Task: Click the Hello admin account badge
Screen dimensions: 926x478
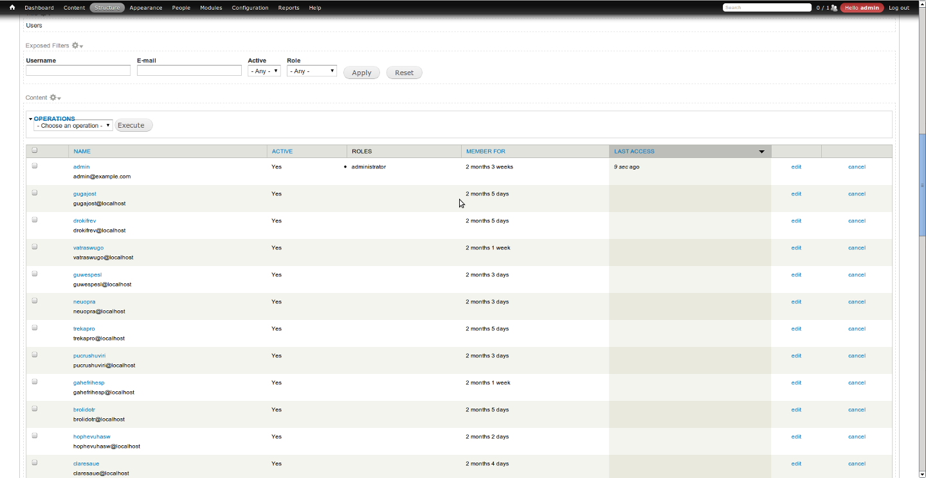Action: coord(861,8)
